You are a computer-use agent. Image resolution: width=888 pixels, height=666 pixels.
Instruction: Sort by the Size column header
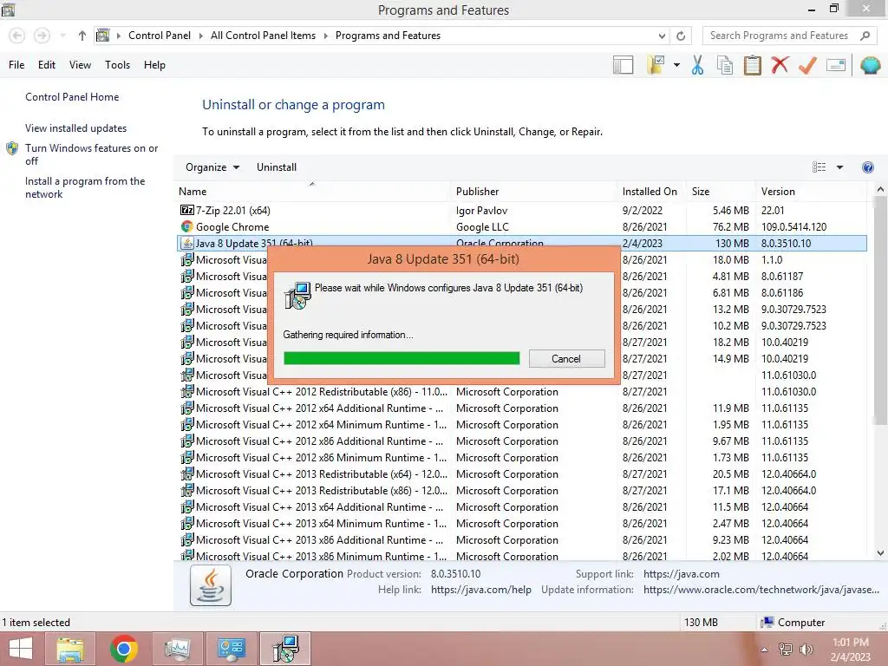721,192
